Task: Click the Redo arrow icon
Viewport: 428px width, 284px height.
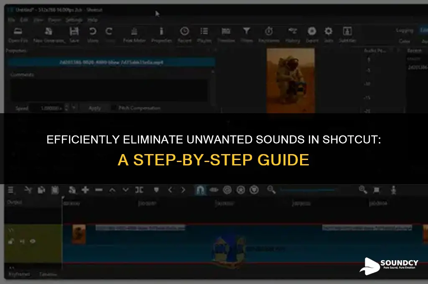Action: click(x=109, y=31)
